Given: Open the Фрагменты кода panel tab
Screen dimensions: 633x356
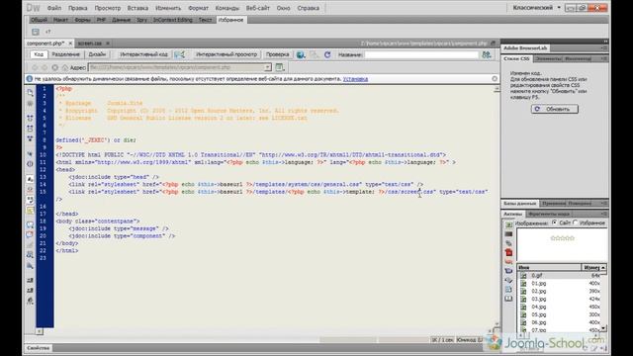Looking at the screenshot, I should coord(549,214).
